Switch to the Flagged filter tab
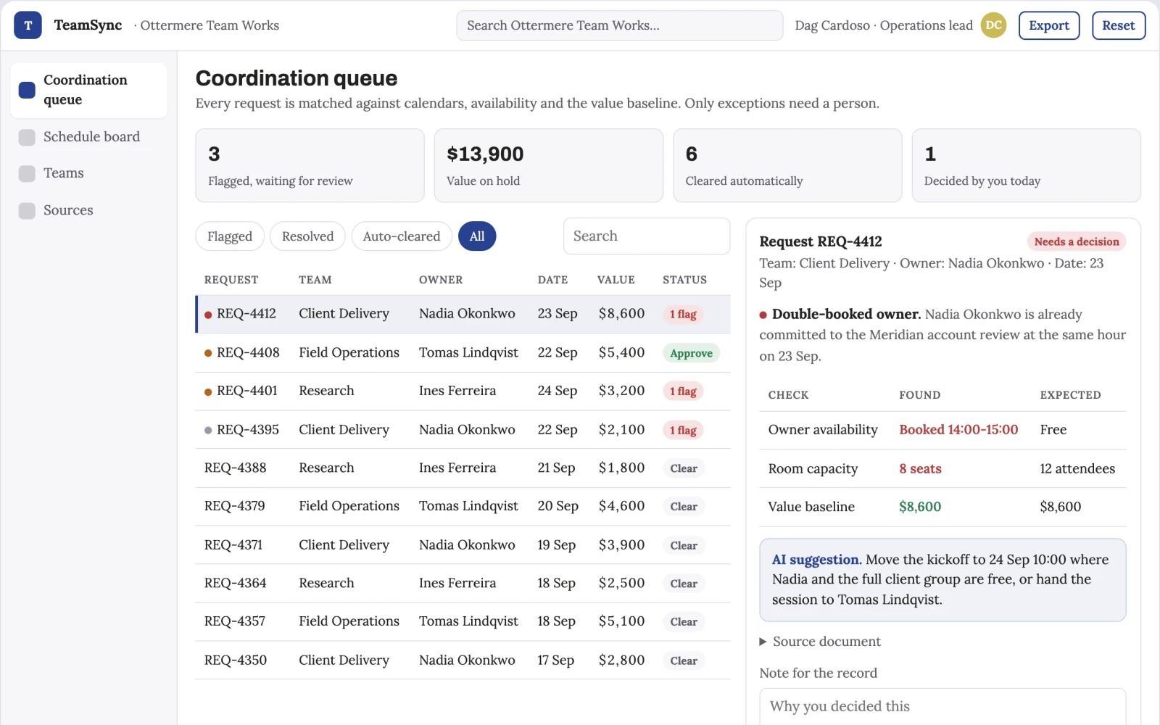This screenshot has width=1160, height=725. 230,236
